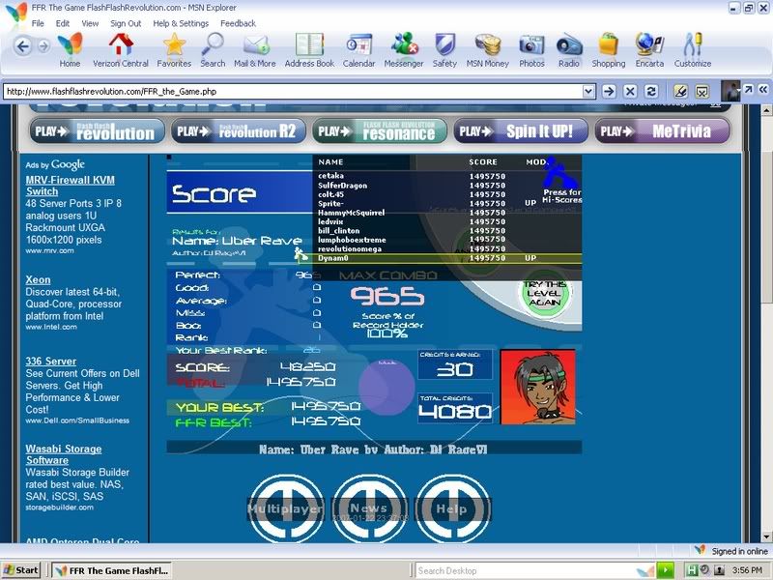Image resolution: width=773 pixels, height=580 pixels.
Task: Click the Windows Start button
Action: [x=22, y=570]
